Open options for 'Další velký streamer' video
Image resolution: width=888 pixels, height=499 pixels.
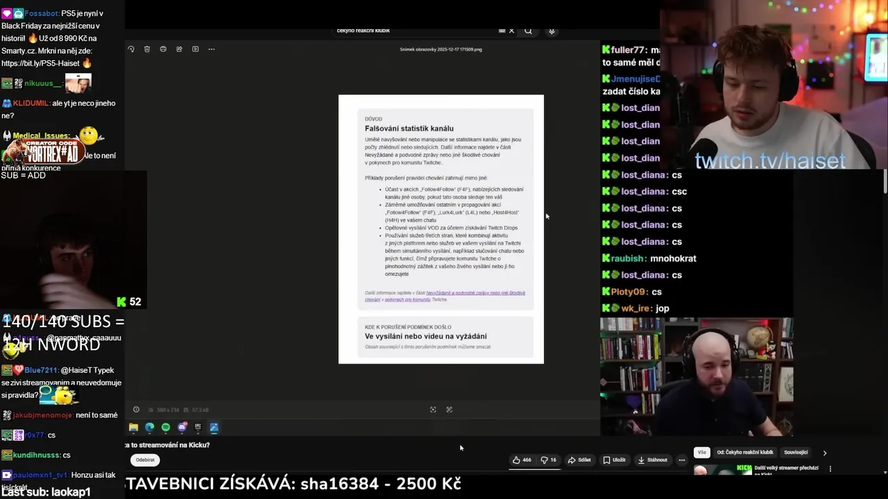point(830,469)
